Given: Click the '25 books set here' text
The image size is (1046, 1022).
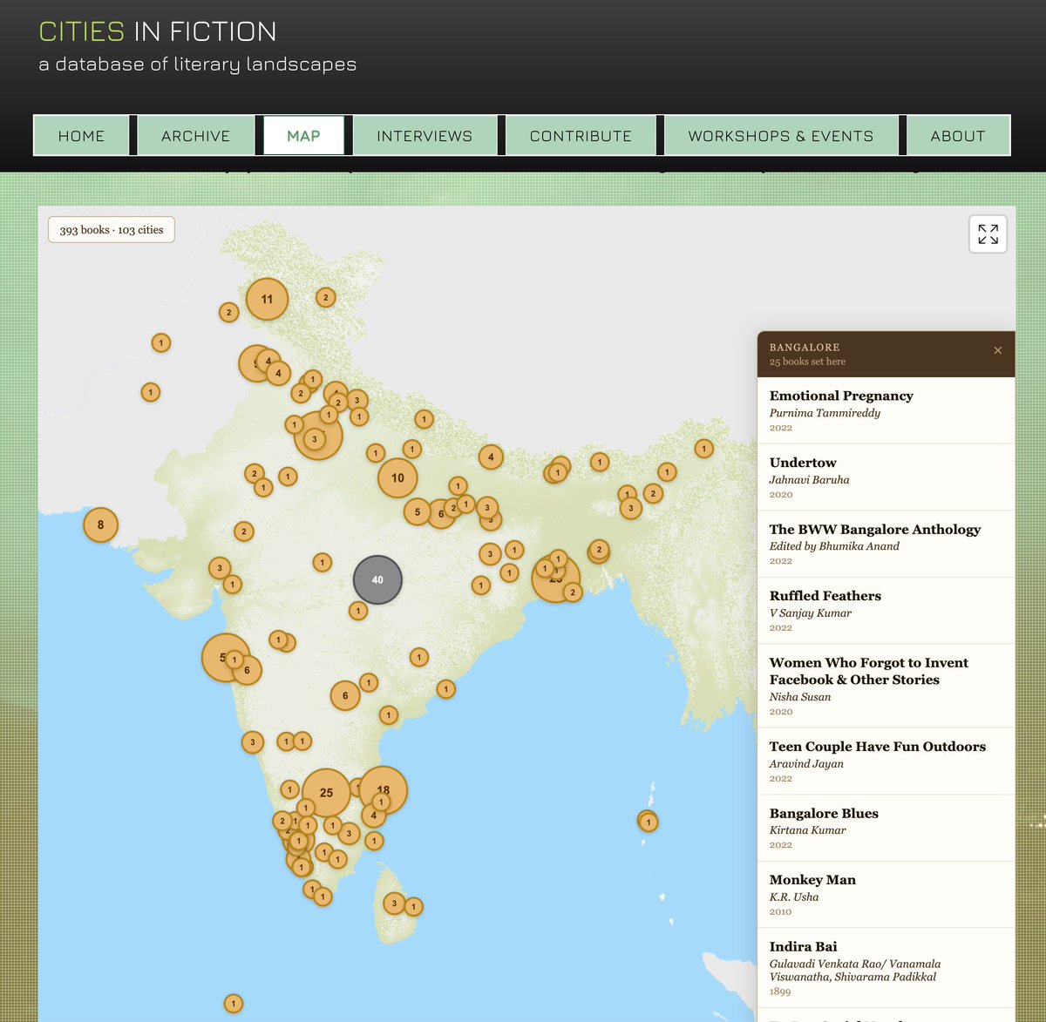Looking at the screenshot, I should click(x=807, y=362).
